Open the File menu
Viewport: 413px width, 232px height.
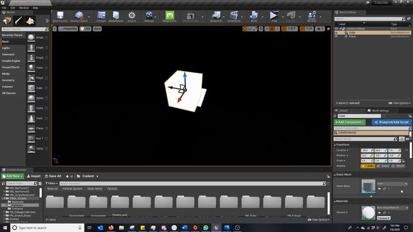pos(5,8)
